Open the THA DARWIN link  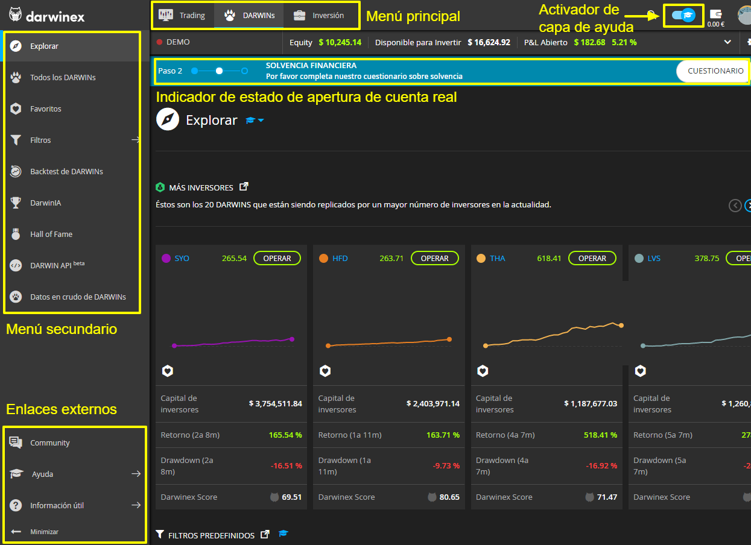[497, 258]
